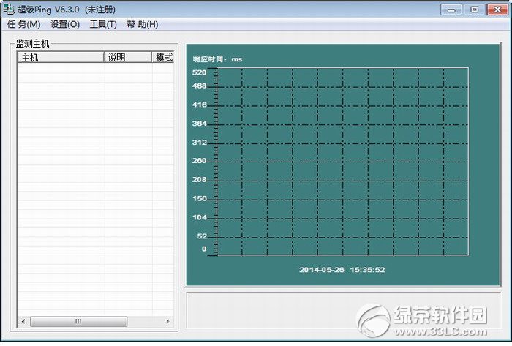Sort by the 模式 column header
Viewport: 512px width, 346px height.
(163, 58)
